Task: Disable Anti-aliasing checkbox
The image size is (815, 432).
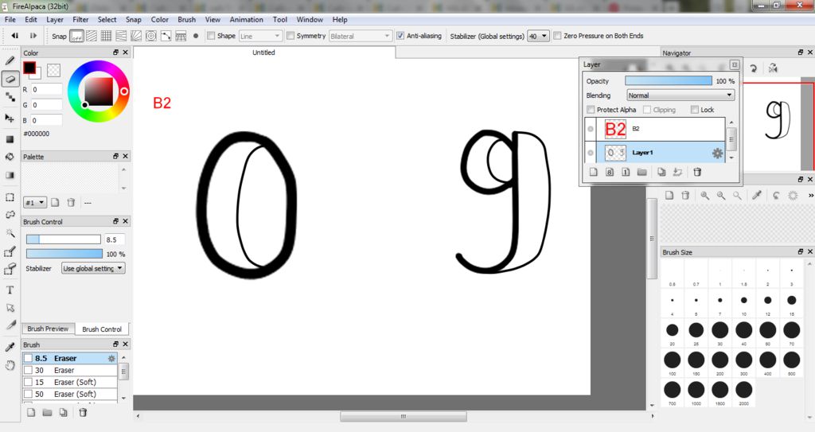Action: (400, 35)
